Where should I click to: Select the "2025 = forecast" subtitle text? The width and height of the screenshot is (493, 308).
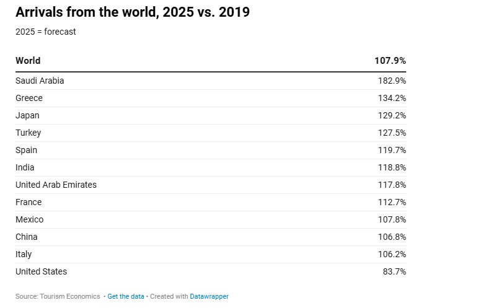coord(46,32)
